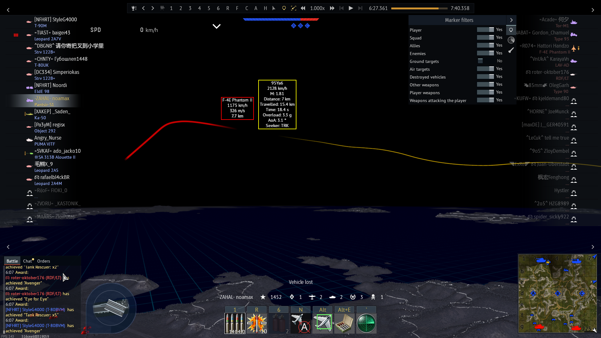Switch to the Battle log tab
Viewport: 601px width, 338px height.
[x=12, y=261]
